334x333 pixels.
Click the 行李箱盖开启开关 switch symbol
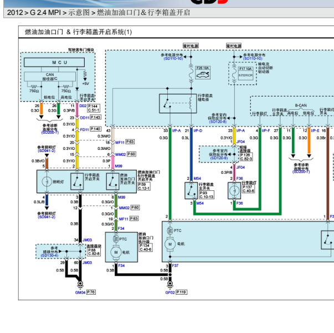click(x=77, y=181)
